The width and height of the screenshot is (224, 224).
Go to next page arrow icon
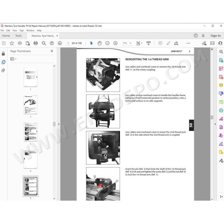(x=60, y=43)
